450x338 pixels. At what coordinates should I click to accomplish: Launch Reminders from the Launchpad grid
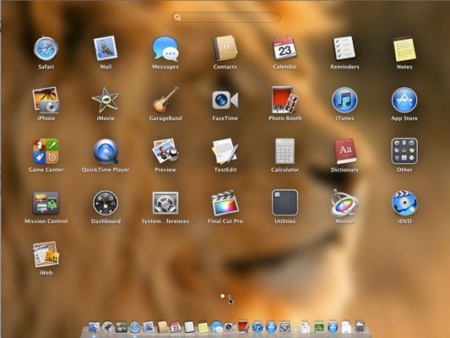pyautogui.click(x=344, y=48)
